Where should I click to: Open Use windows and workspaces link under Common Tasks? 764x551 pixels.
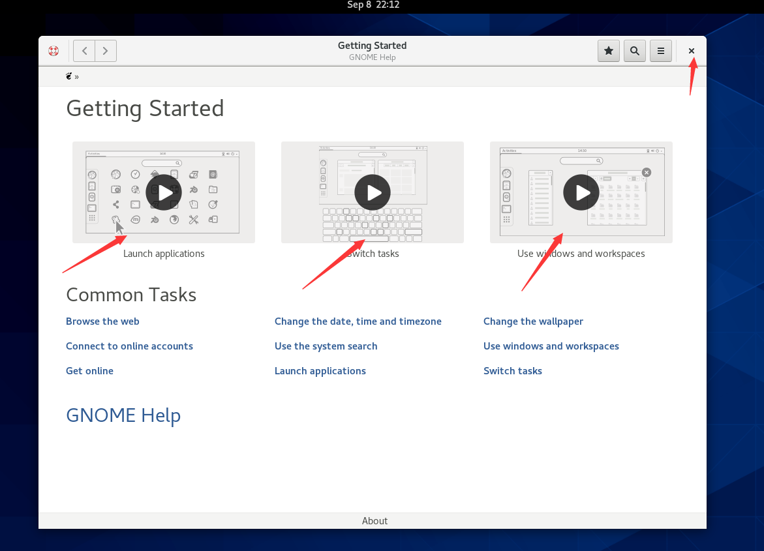(551, 346)
